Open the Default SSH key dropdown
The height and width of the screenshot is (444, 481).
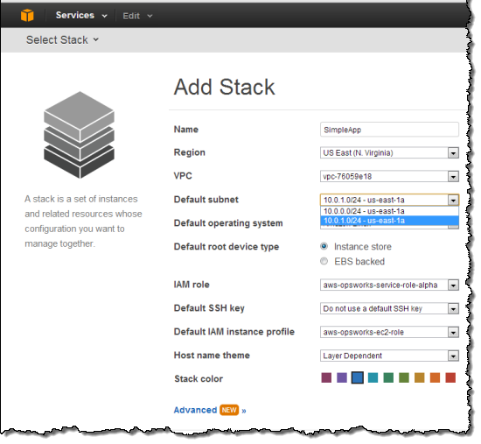(x=389, y=308)
